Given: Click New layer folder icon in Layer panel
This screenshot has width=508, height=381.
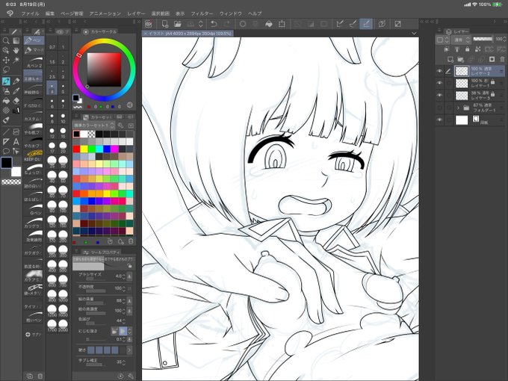Looking at the screenshot, I should (460, 59).
